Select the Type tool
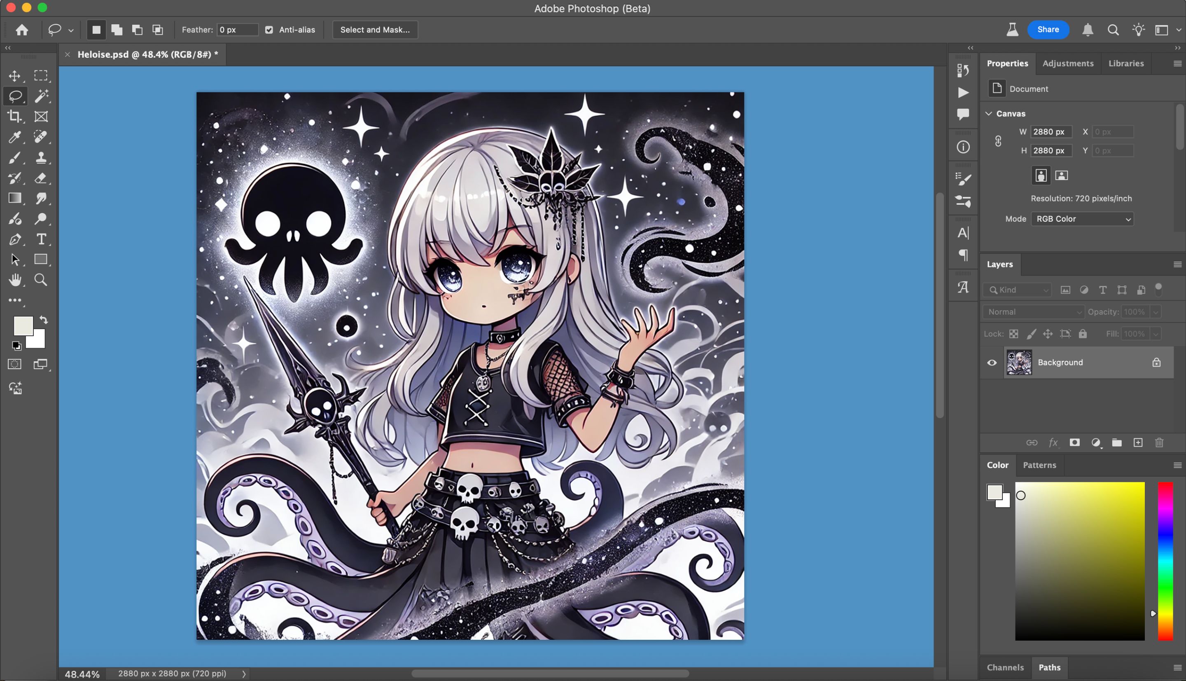This screenshot has height=681, width=1186. [41, 239]
